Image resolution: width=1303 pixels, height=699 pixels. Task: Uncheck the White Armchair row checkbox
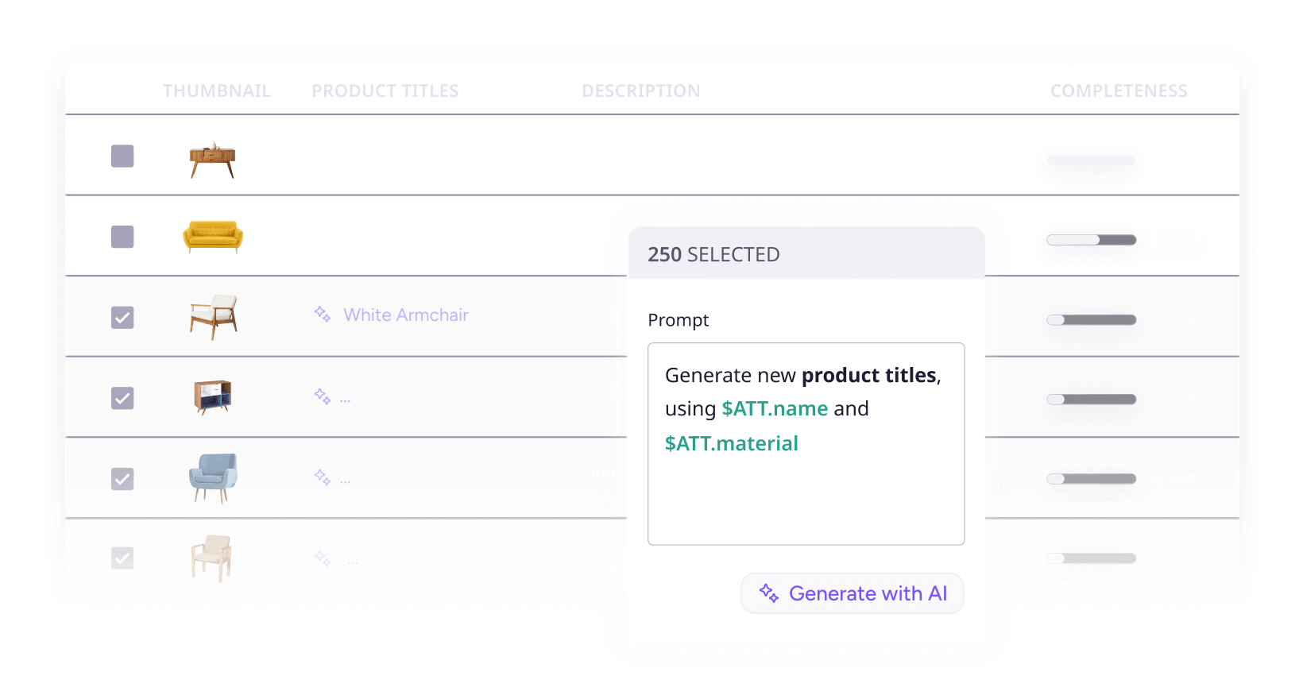click(x=122, y=318)
